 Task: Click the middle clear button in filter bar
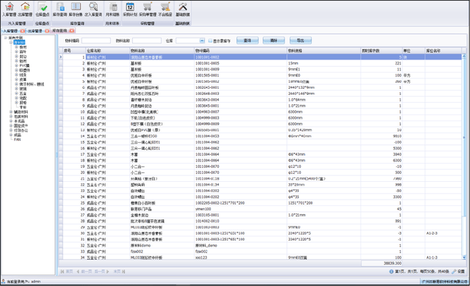tap(274, 40)
